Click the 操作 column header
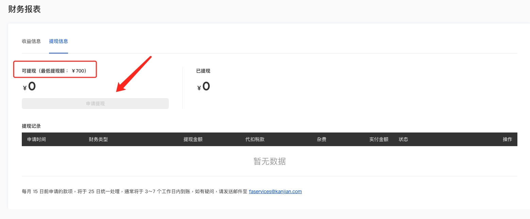530x219 pixels. pyautogui.click(x=507, y=139)
